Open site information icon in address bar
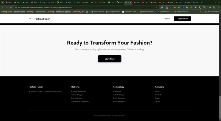 [x=16, y=7]
